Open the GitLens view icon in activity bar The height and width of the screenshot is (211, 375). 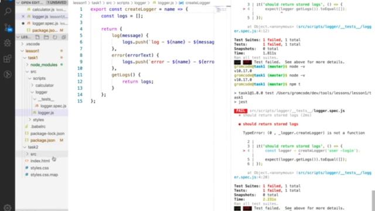pos(8,74)
